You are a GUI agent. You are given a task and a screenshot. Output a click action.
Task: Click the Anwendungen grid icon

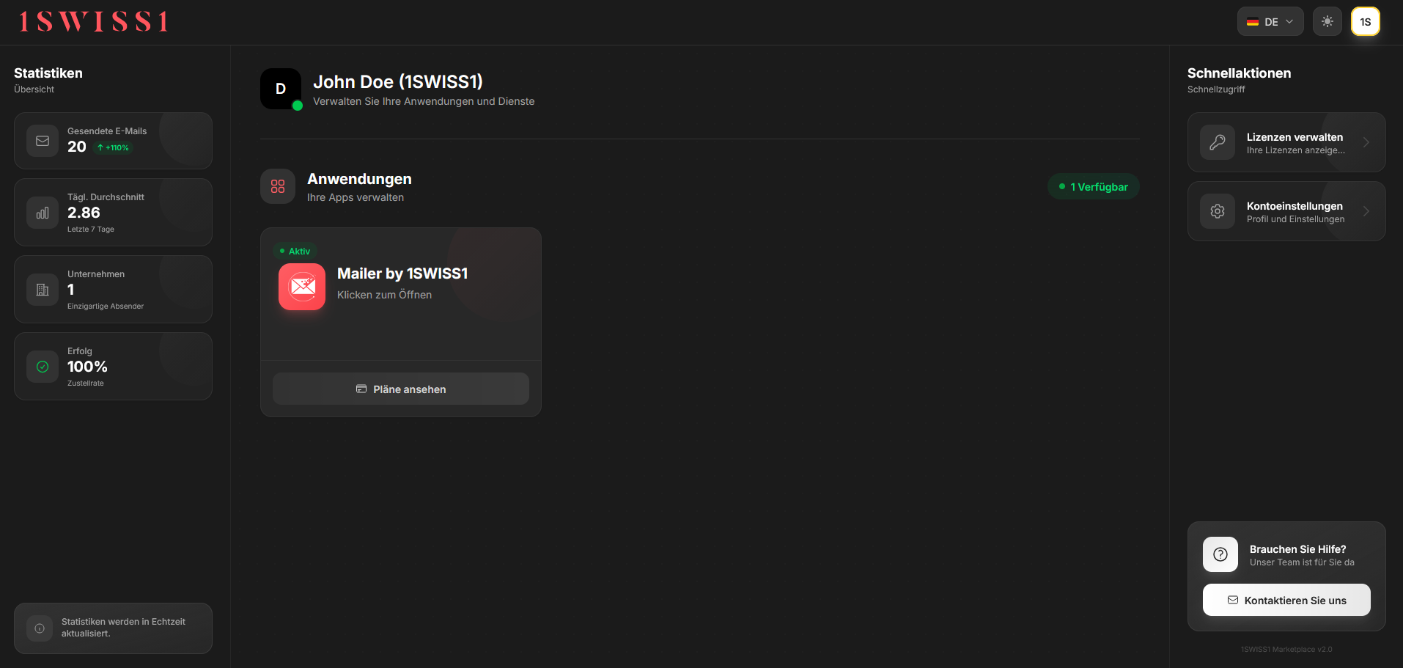point(278,186)
